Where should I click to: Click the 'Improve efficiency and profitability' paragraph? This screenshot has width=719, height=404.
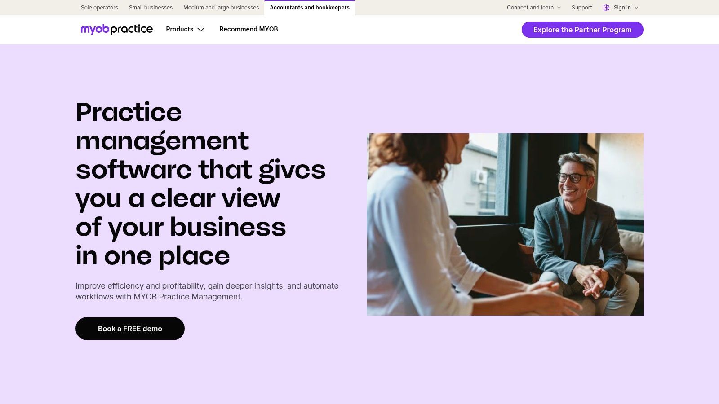[207, 291]
